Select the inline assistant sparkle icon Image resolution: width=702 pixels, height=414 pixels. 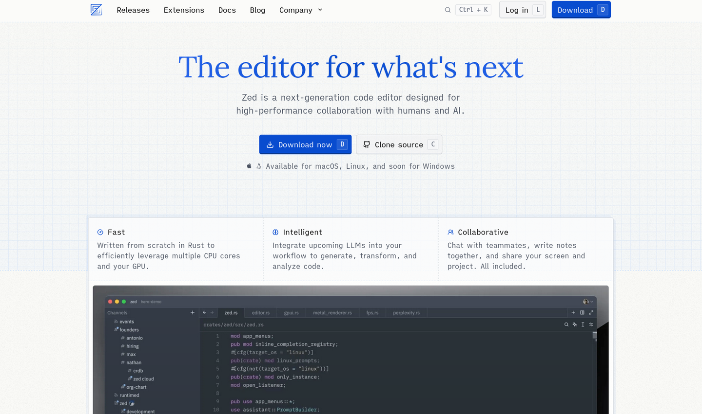click(x=574, y=324)
